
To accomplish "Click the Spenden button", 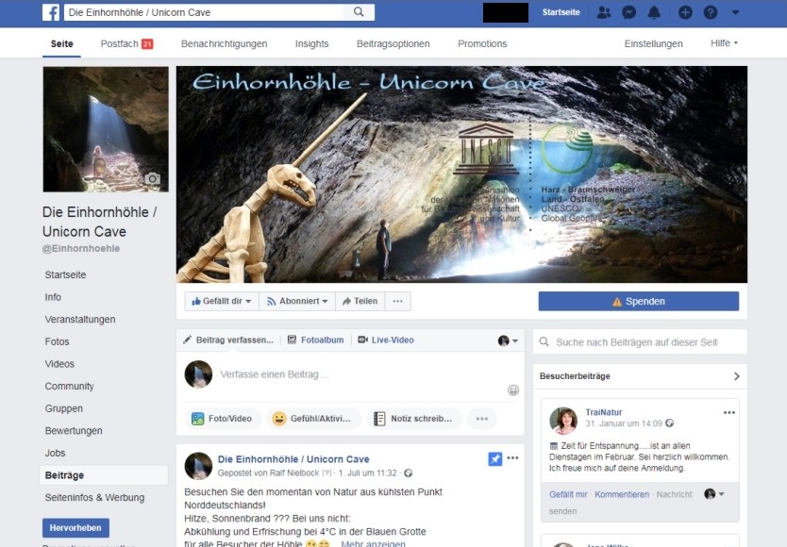I will 638,301.
